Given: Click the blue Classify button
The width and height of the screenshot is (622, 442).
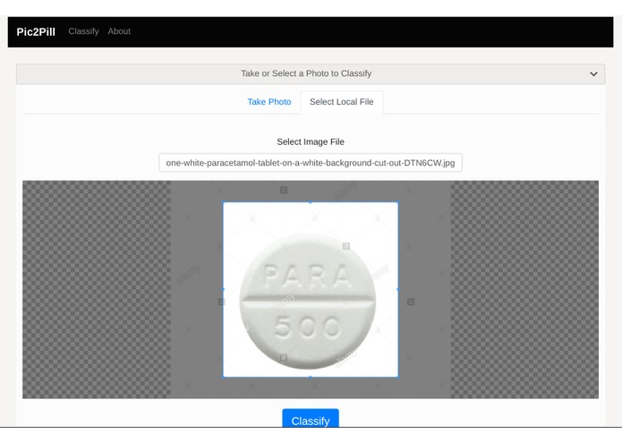Looking at the screenshot, I should [311, 419].
